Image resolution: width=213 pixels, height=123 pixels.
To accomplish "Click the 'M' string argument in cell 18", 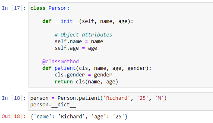I will [x=159, y=98].
